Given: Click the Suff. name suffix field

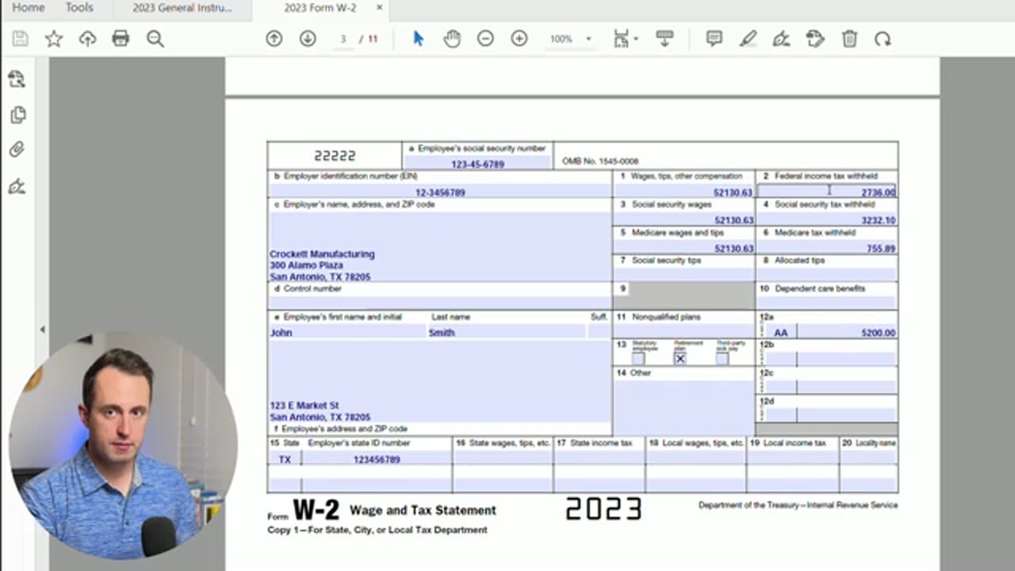Looking at the screenshot, I should (x=599, y=332).
